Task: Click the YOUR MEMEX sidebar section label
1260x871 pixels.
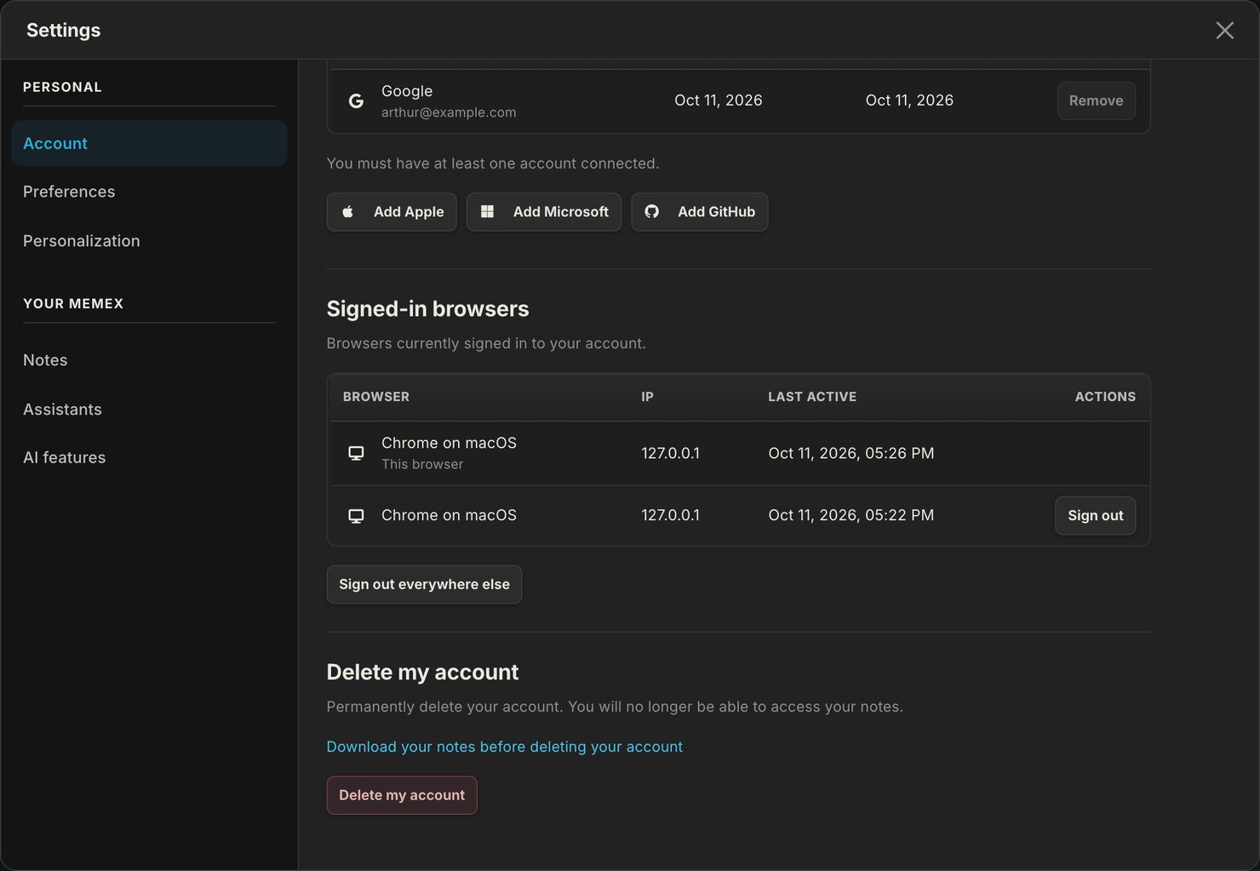Action: point(73,303)
